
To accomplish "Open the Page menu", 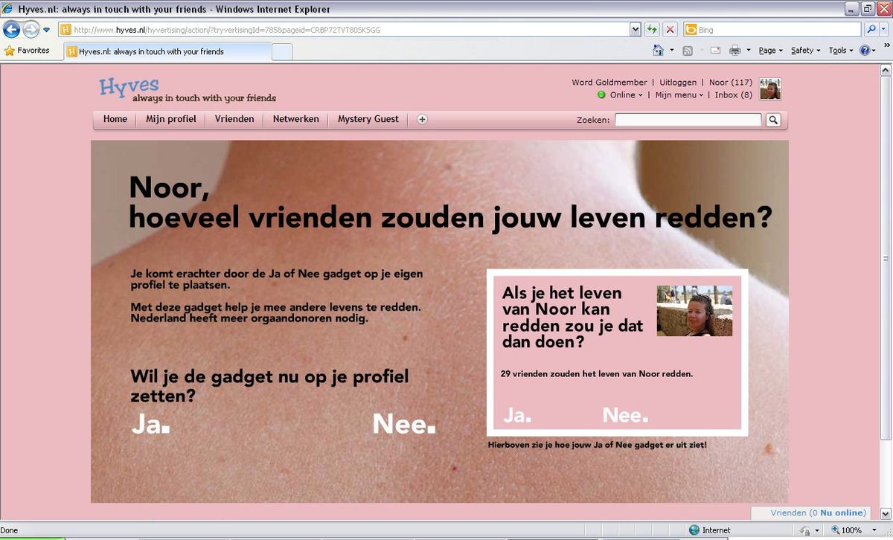I will point(771,51).
